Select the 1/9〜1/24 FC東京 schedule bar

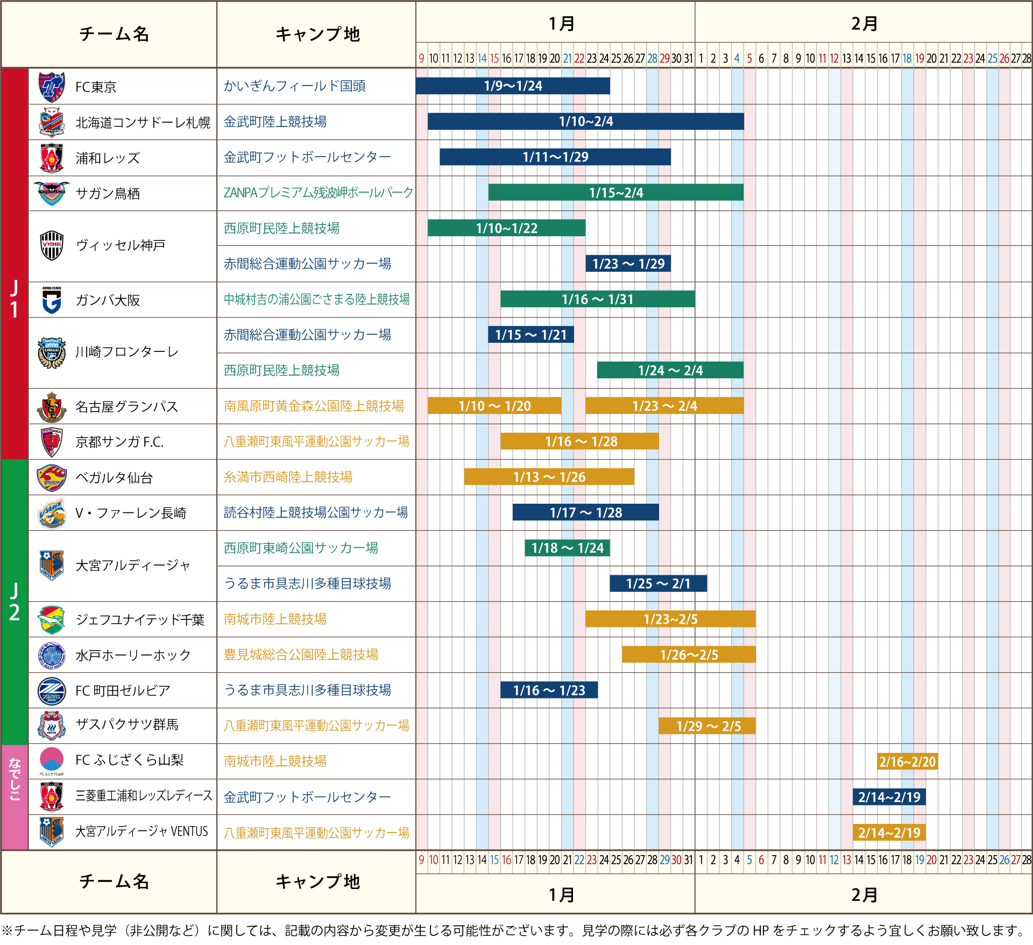click(513, 86)
